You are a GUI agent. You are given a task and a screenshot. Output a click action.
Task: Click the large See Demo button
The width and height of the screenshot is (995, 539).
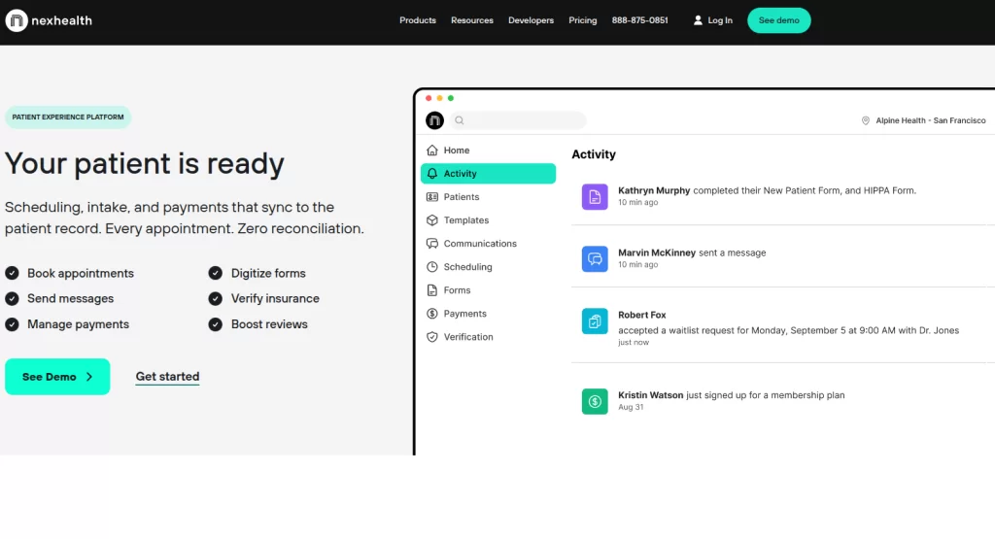pos(57,377)
